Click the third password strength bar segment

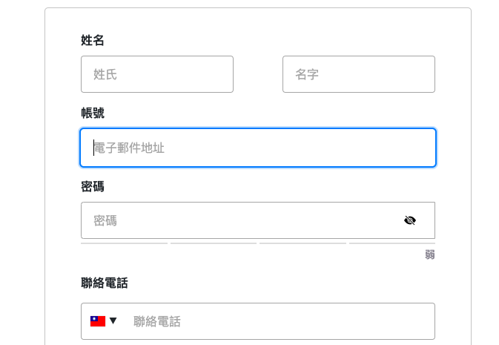[x=303, y=243]
